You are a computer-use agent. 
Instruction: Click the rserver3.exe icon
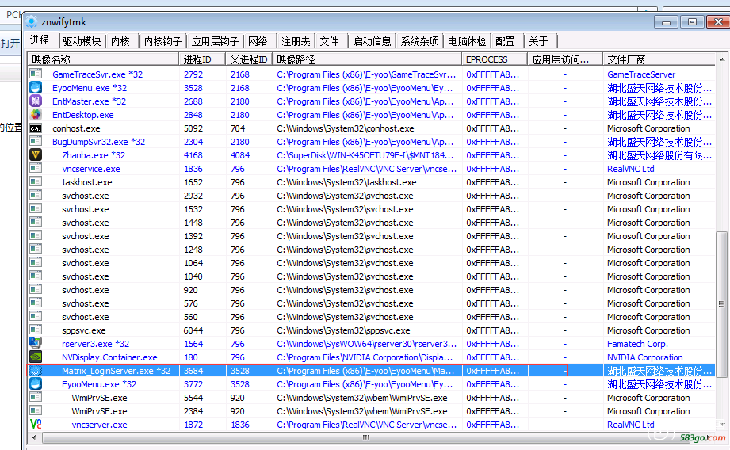coord(36,343)
